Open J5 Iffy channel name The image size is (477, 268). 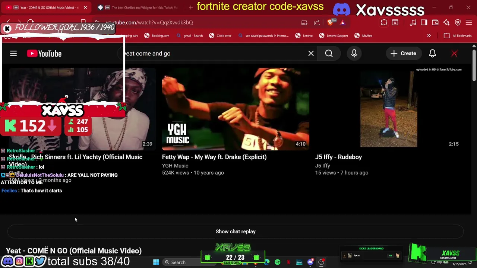323,166
